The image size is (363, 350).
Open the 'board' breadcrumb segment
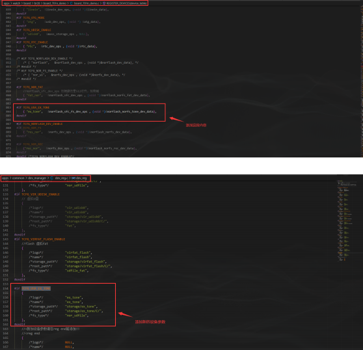tap(27, 3)
